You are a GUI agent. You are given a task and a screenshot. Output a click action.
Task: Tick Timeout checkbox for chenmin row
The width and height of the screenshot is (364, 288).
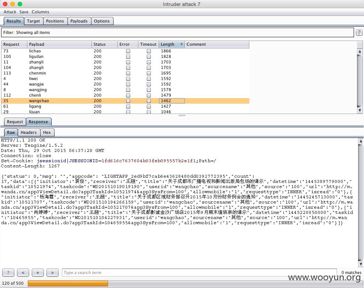click(x=149, y=73)
